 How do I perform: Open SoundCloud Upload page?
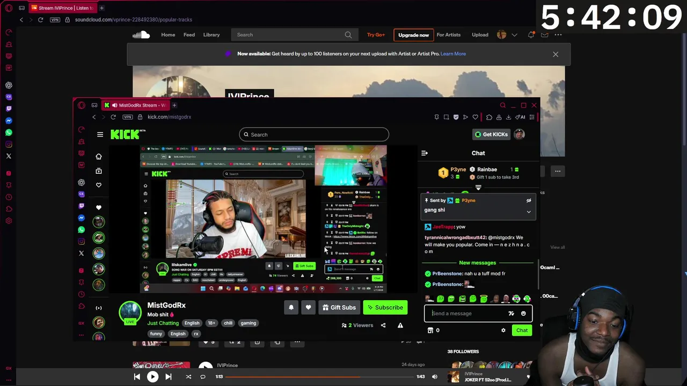click(480, 35)
